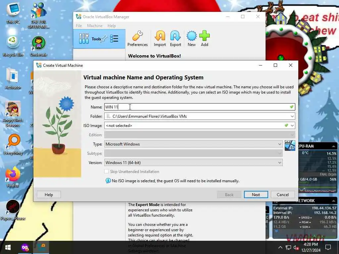
Task: Open the Help menu in VirtualBox Manager
Action: click(112, 26)
